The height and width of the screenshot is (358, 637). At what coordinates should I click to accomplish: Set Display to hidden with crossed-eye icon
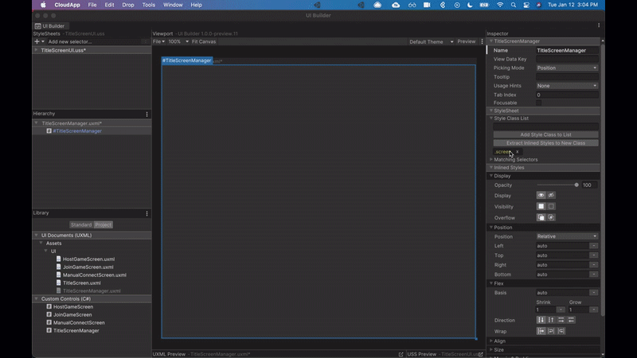click(x=551, y=195)
